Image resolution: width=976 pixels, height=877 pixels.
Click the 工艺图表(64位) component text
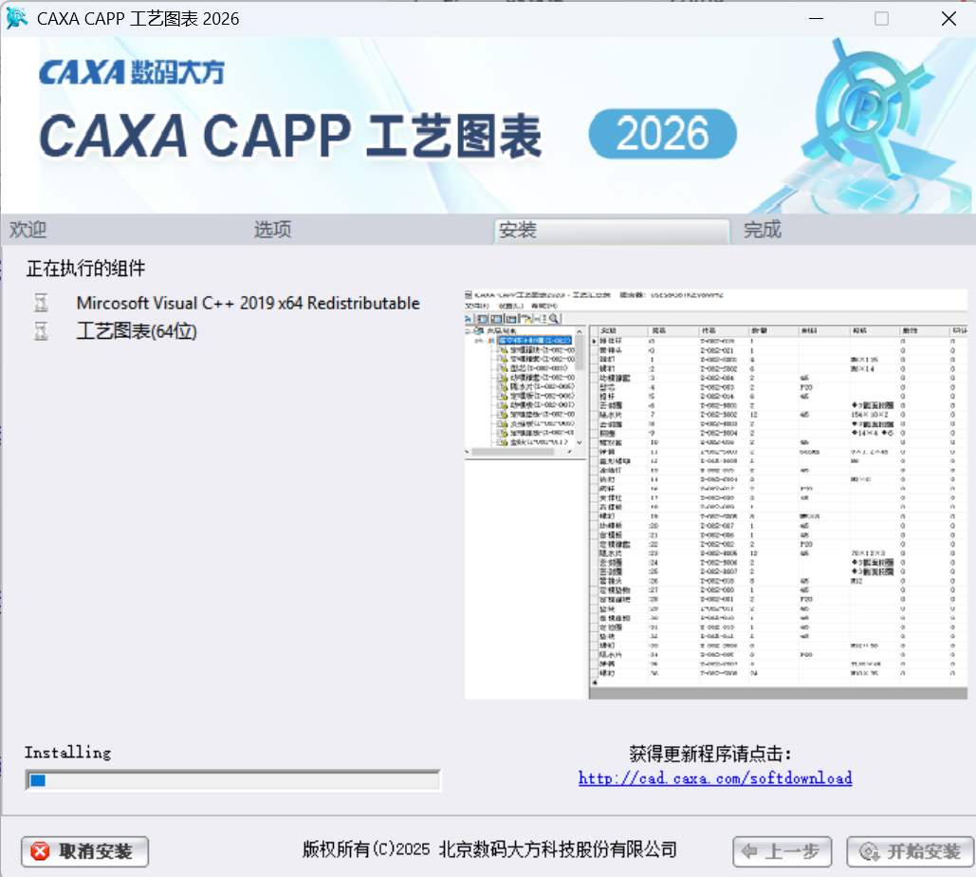tap(137, 330)
